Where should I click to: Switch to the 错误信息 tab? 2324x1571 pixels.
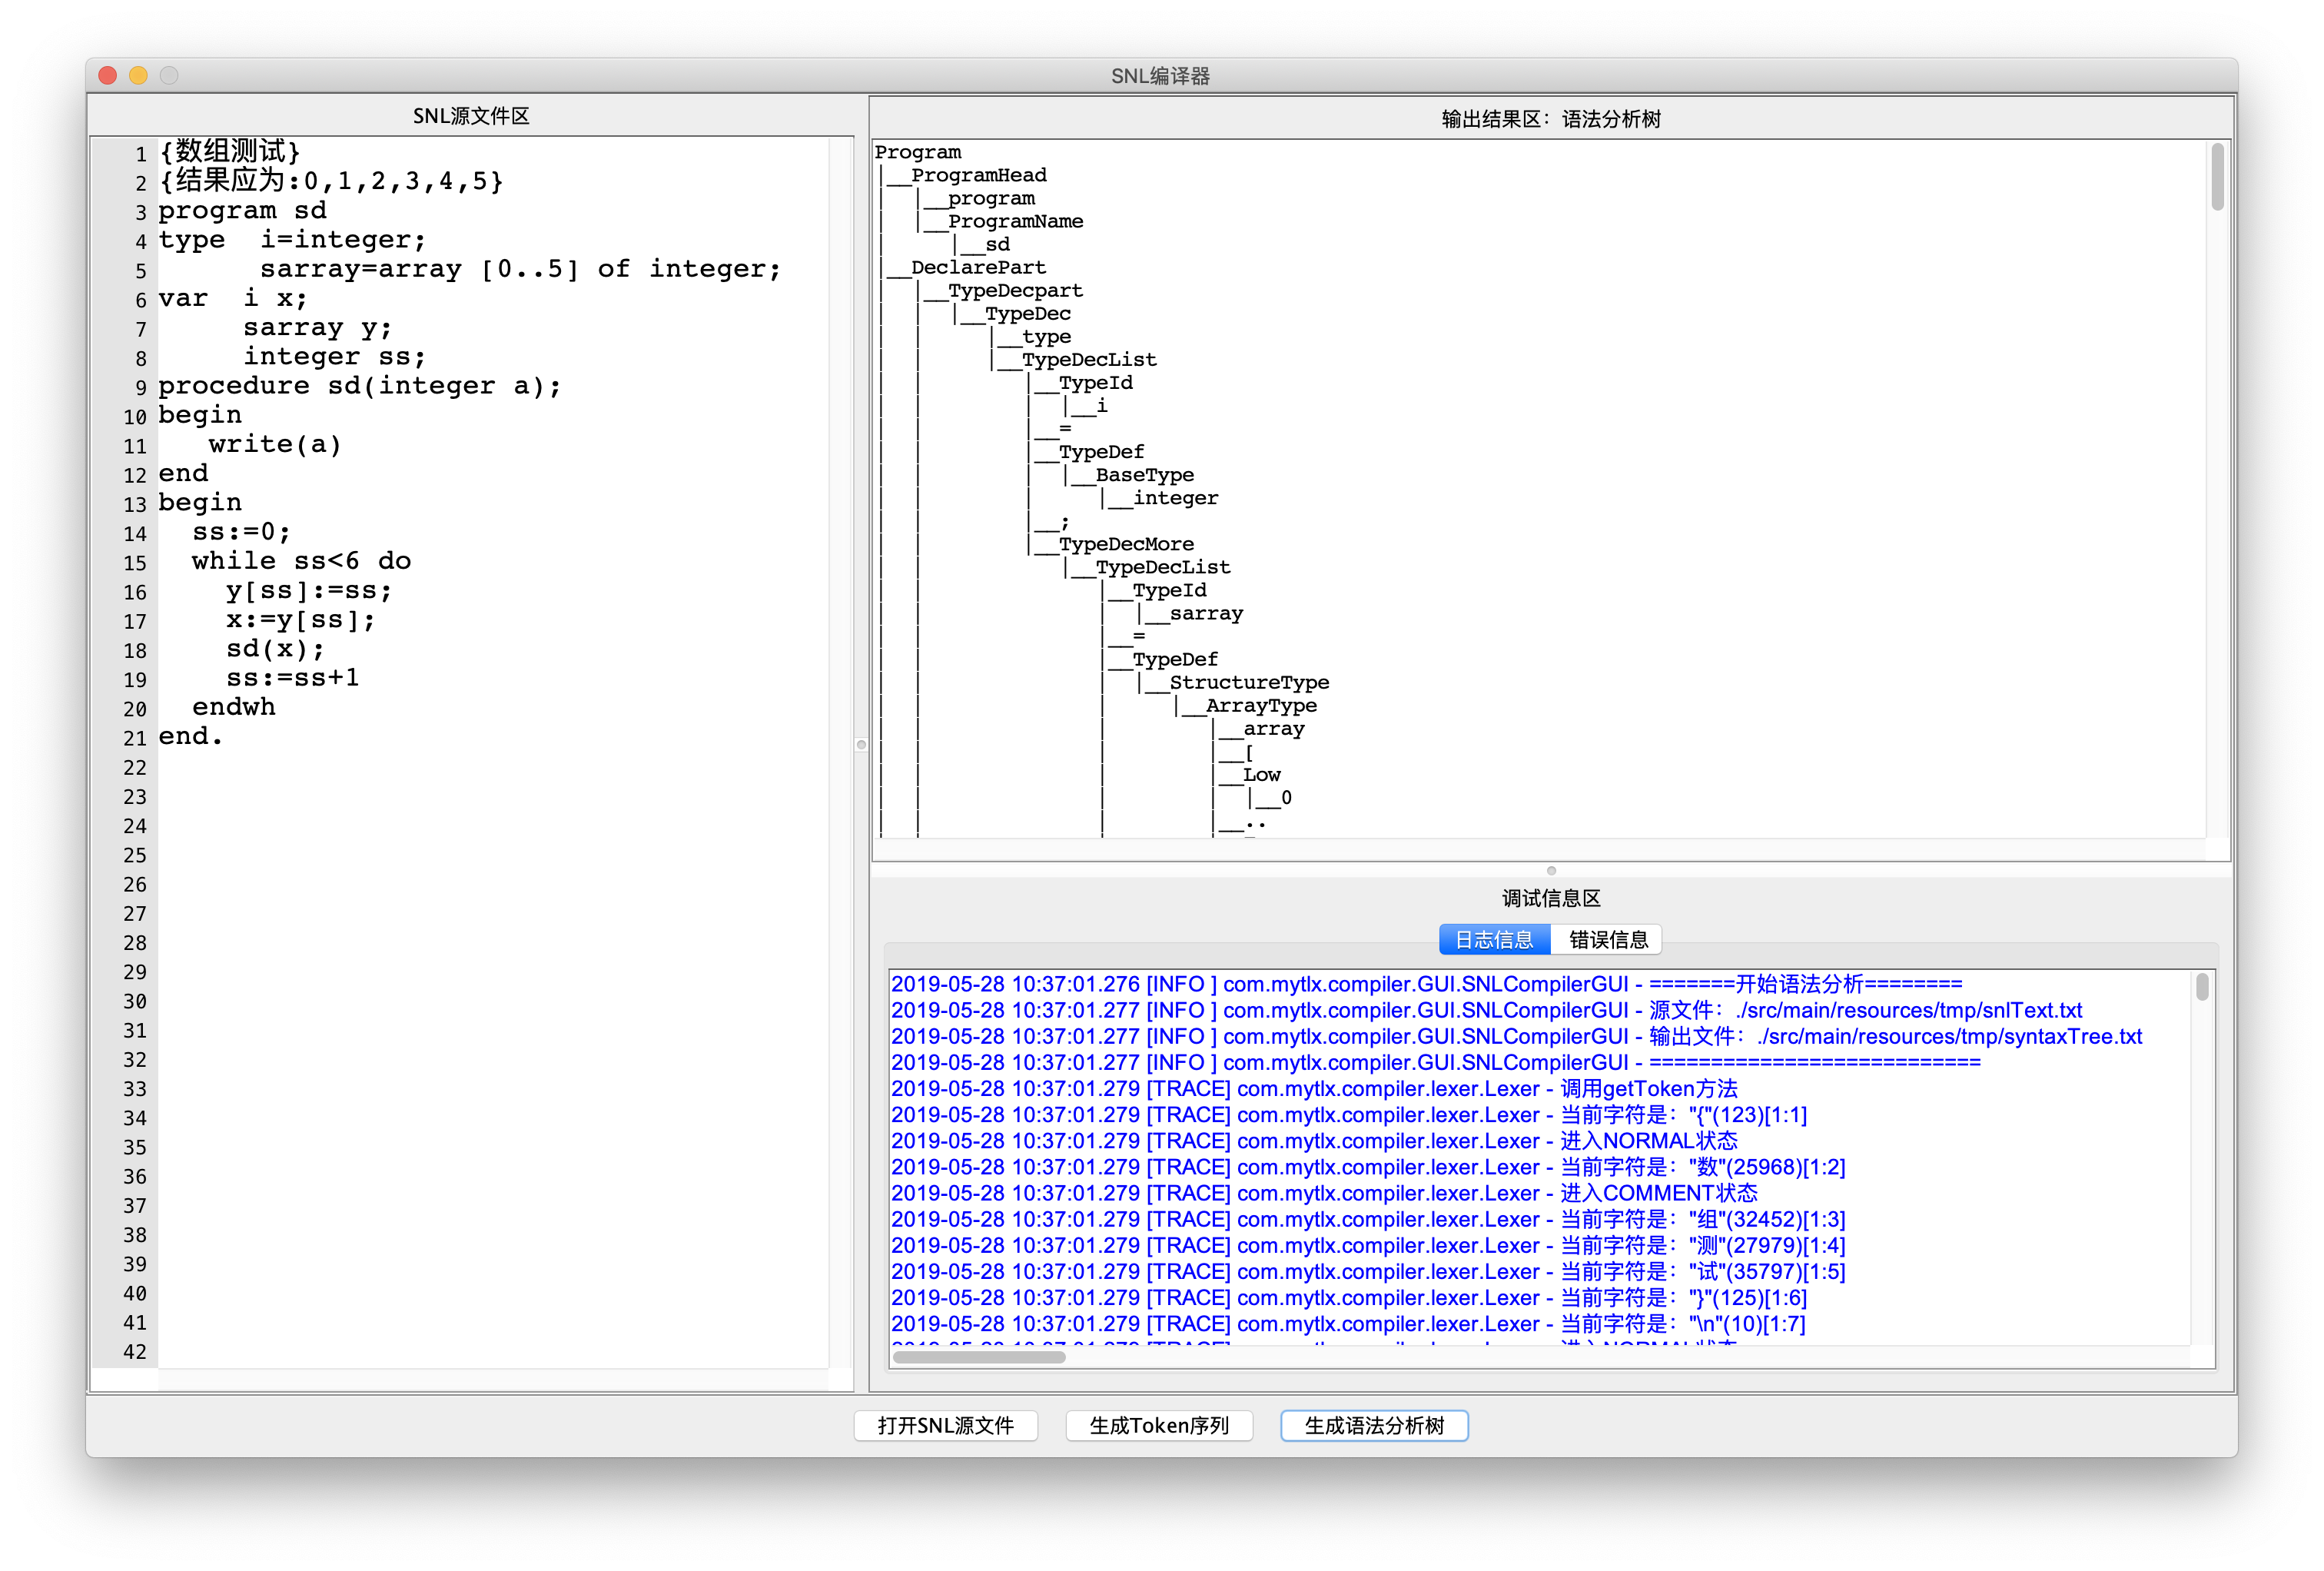tap(1608, 939)
